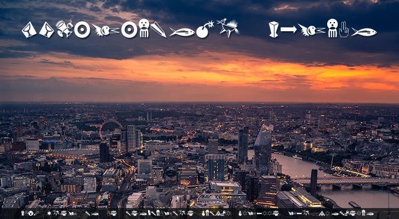
Task: Select the second gem glyph from the left
Action: click(x=47, y=30)
